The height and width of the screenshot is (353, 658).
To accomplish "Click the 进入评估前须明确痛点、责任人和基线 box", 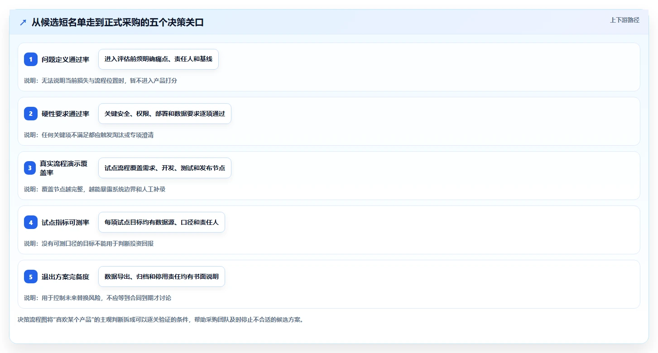I will click(158, 59).
